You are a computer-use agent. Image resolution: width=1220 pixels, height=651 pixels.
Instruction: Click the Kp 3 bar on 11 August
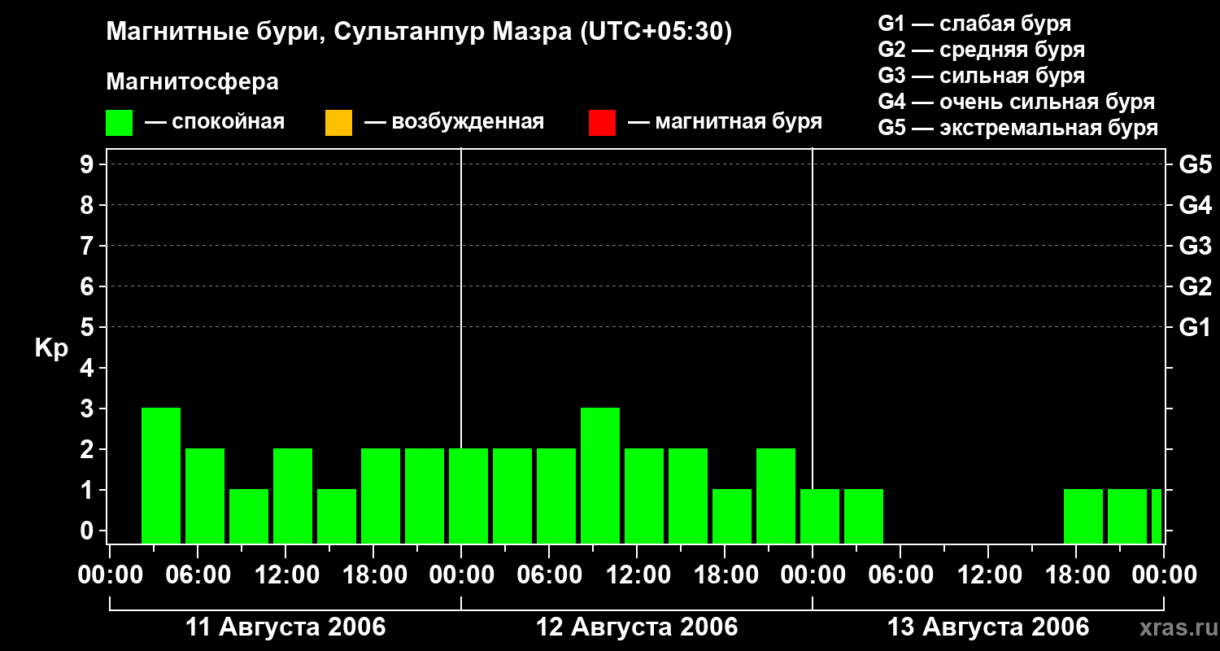[161, 475]
